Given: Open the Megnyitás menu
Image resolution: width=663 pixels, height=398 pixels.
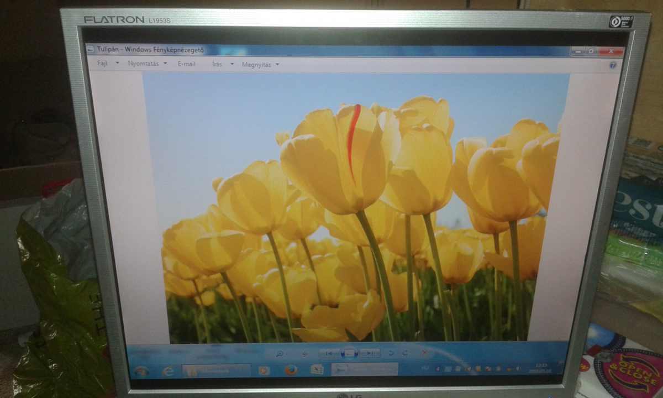Looking at the screenshot, I should pyautogui.click(x=256, y=65).
